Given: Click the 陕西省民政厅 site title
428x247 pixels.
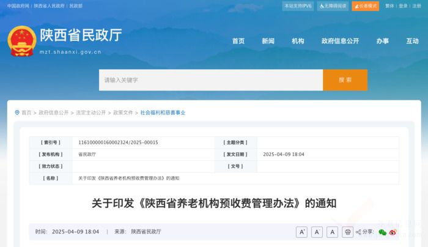Looking at the screenshot, I should (x=81, y=35).
